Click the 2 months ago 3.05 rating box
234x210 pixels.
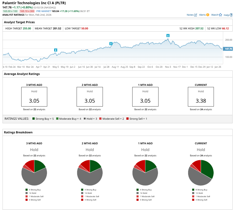click(x=90, y=97)
